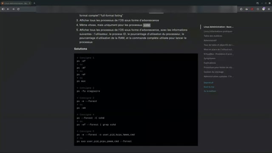Click list item 5 text about l'utilisateur, process ID
The image size is (272, 153).
coord(133,36)
